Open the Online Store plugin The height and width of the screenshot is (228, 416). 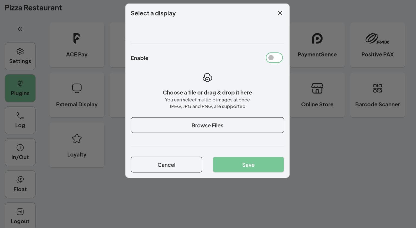(317, 95)
